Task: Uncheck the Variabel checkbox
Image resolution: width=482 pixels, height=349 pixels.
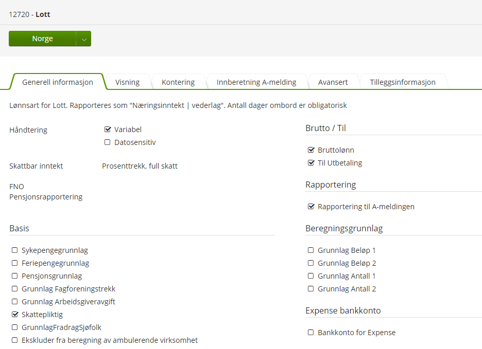Action: point(108,130)
